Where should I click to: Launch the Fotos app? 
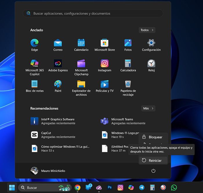128,45
